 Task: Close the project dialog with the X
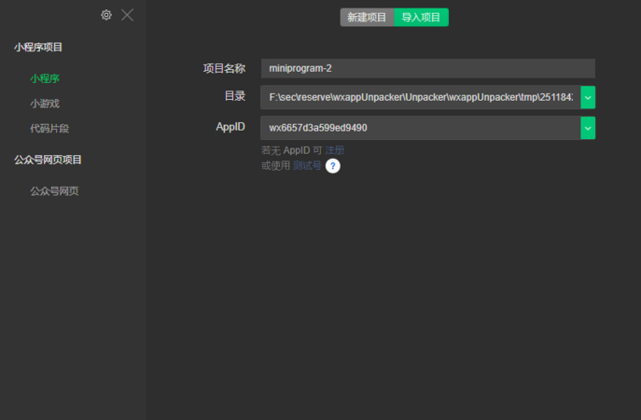coord(128,15)
